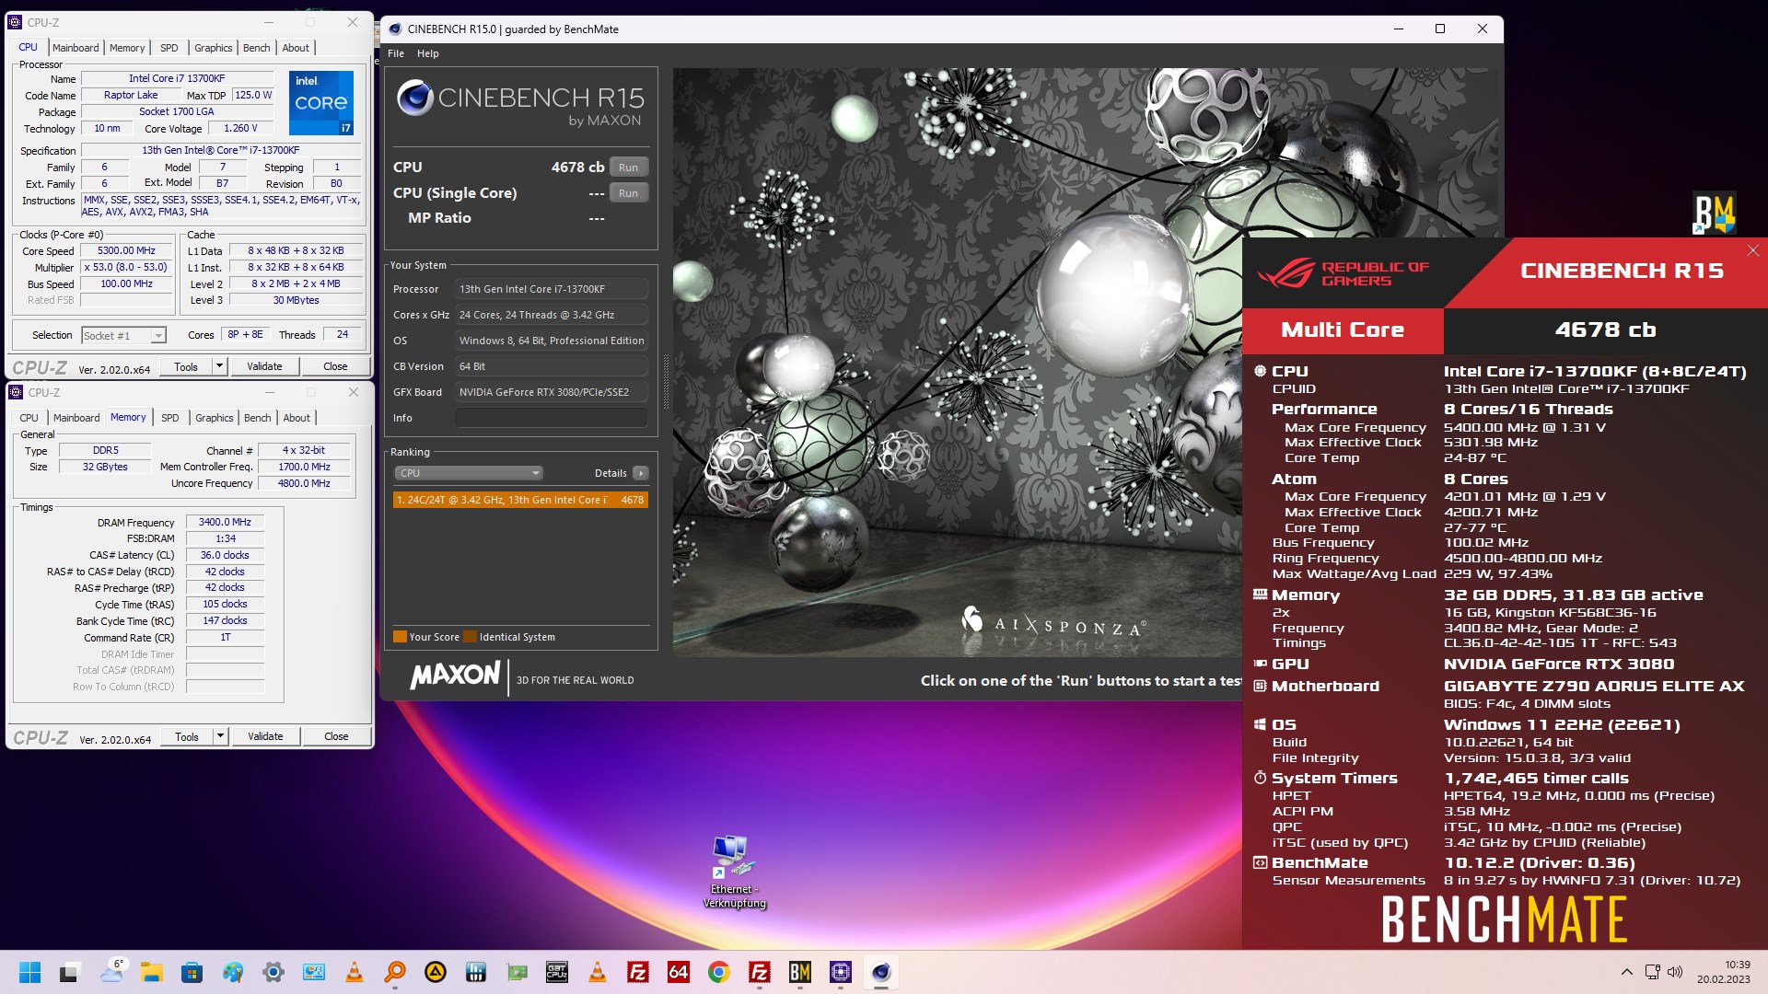The image size is (1768, 994).
Task: Click Close button in CPU-Z memory window
Action: tap(336, 736)
